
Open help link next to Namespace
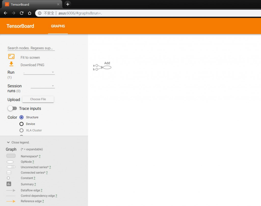[40, 156]
